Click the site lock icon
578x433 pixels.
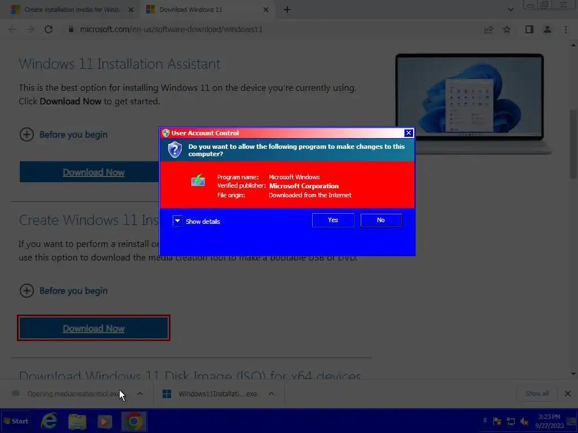pyautogui.click(x=71, y=29)
